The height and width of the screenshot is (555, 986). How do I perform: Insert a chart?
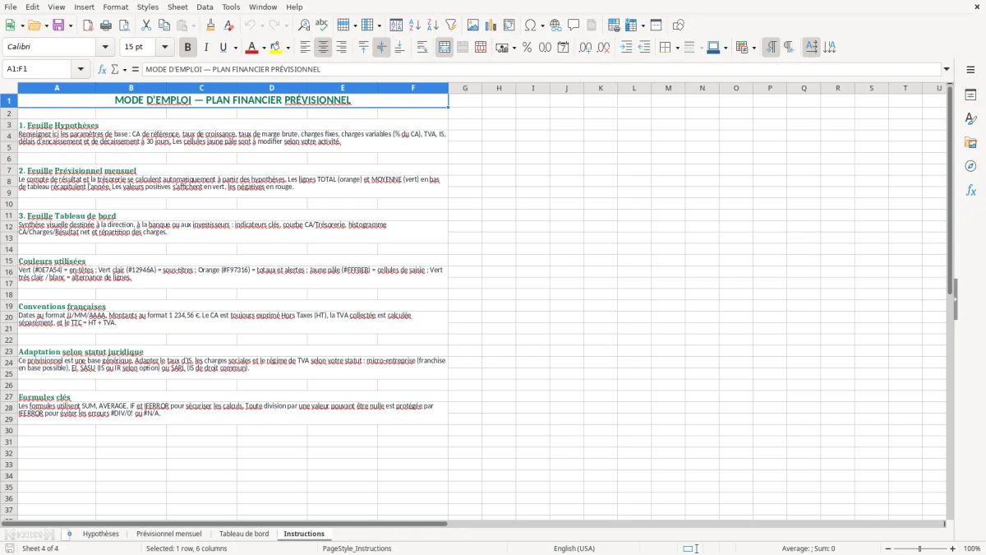pos(491,25)
